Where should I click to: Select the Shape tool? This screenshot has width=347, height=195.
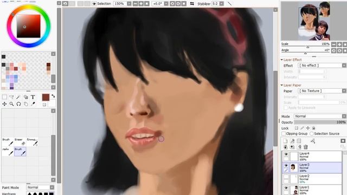[25, 97]
